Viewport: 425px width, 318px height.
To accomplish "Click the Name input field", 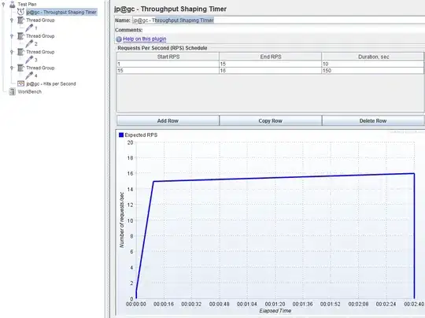I will pos(279,20).
